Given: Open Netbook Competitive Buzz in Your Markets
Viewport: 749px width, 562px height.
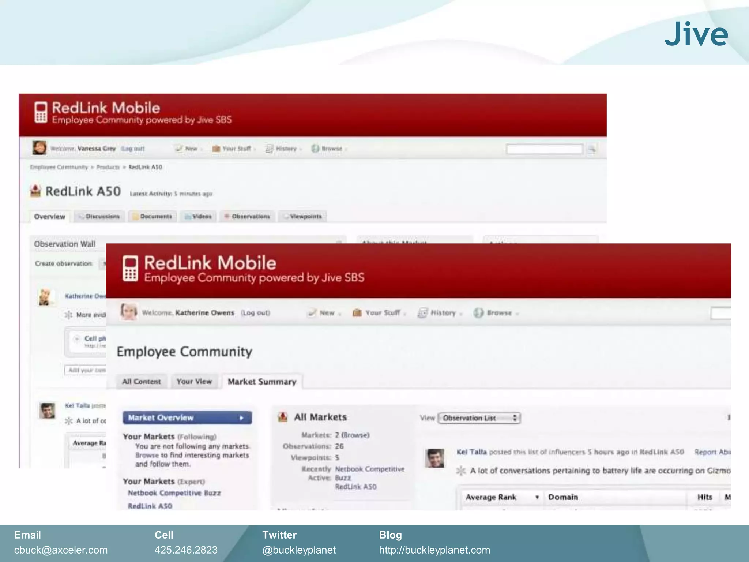Looking at the screenshot, I should pyautogui.click(x=174, y=493).
